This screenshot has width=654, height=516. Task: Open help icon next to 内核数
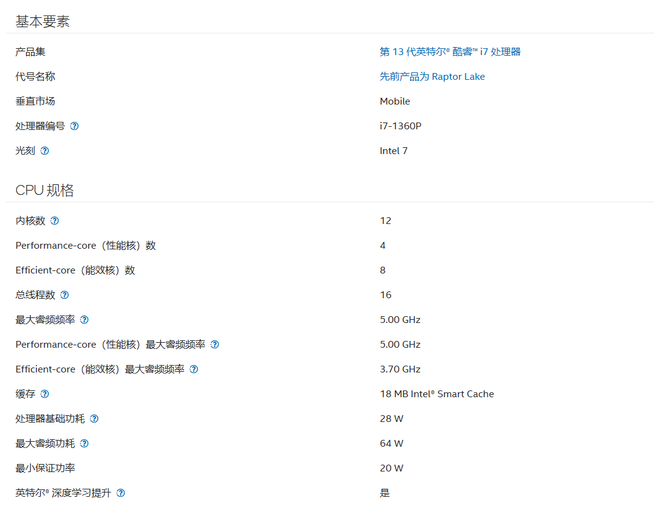coord(54,221)
